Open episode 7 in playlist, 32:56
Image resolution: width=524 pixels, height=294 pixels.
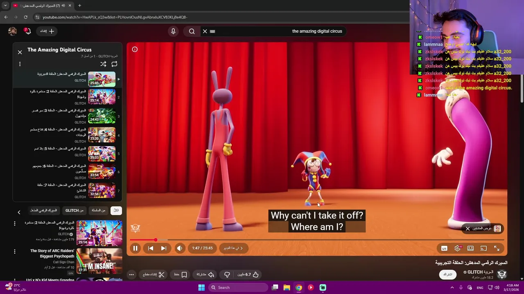tap(102, 191)
